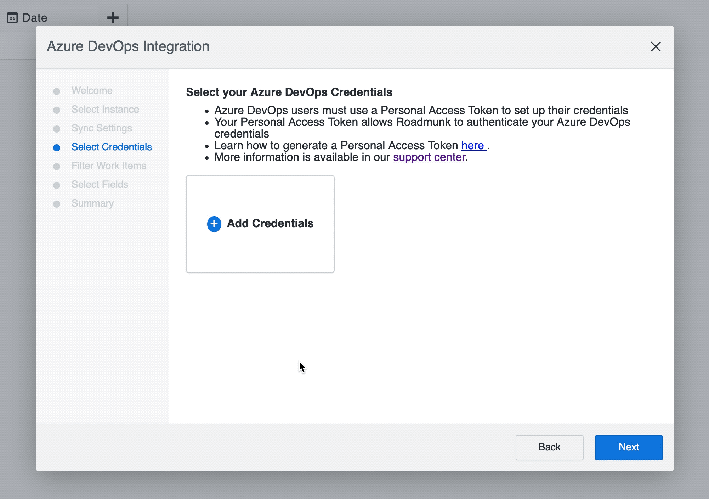This screenshot has height=499, width=709.
Task: Open the Select Instance dropdown step
Action: [105, 109]
